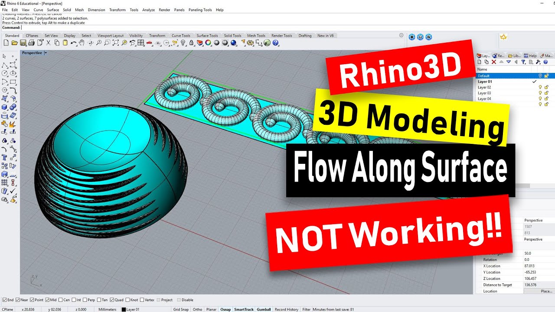Toggle the Near osnap checkbox
The image size is (555, 312).
pyautogui.click(x=18, y=300)
